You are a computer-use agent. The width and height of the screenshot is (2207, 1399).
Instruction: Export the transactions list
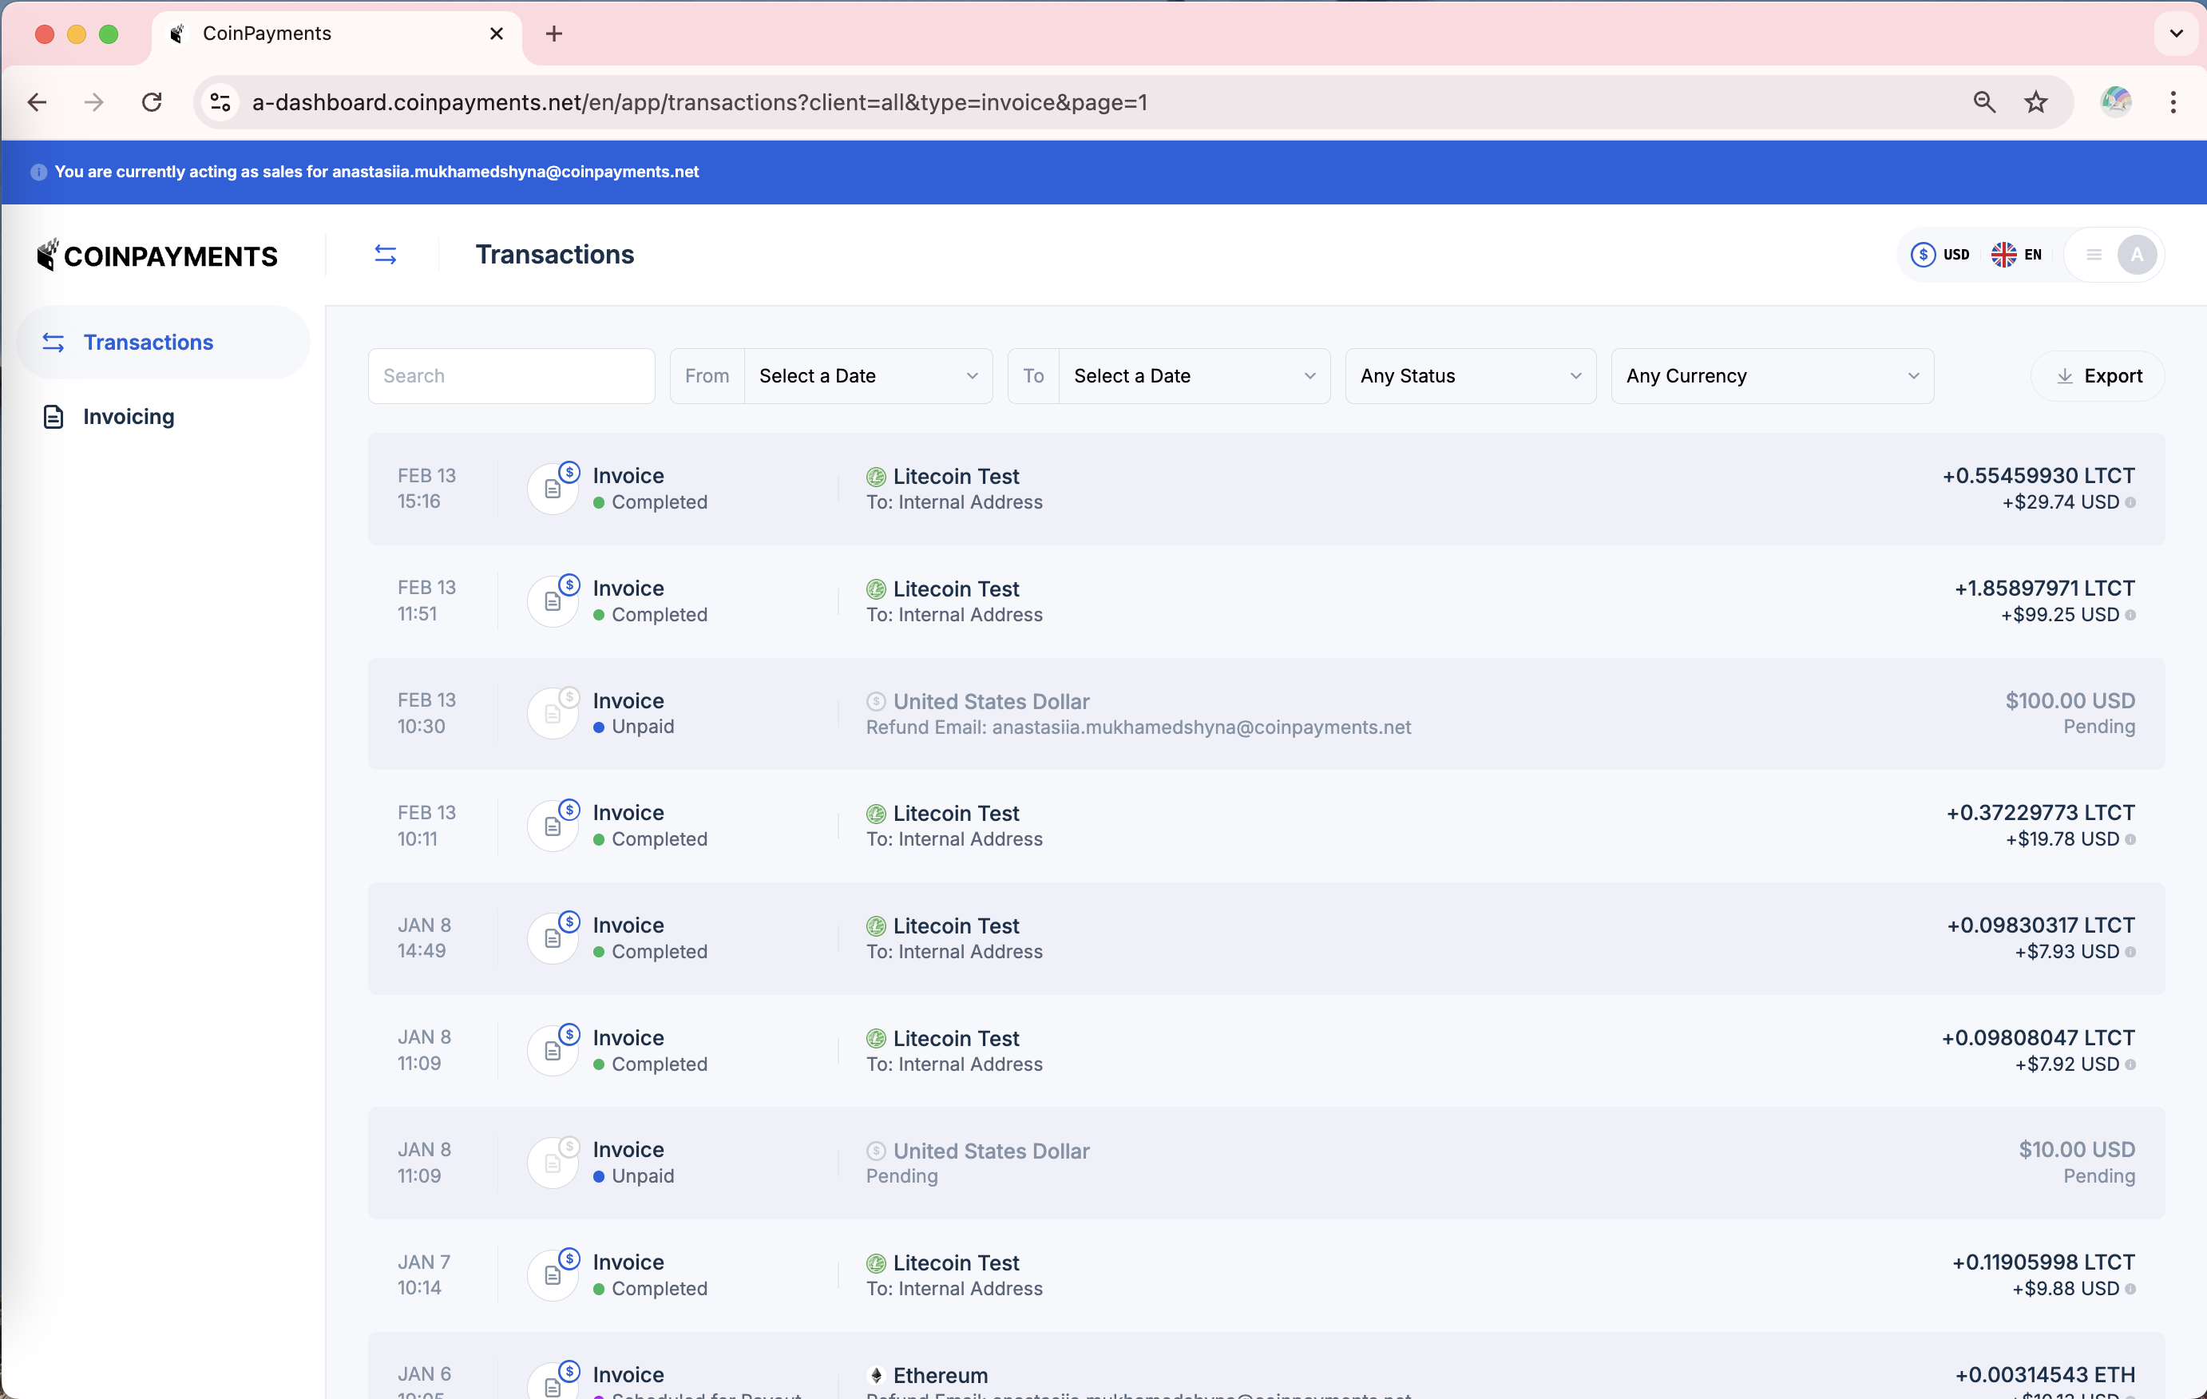tap(2097, 376)
